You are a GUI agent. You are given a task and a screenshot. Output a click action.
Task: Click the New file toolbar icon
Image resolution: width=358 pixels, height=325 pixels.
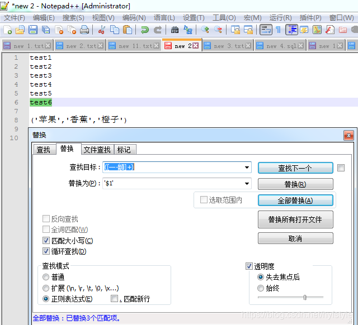pos(8,30)
